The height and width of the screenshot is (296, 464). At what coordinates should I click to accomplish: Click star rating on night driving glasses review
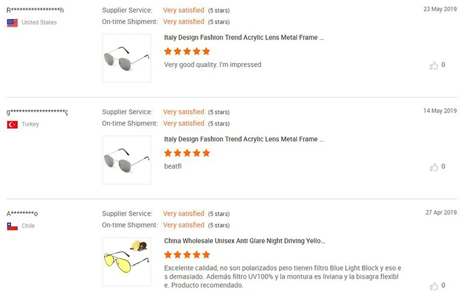187,255
